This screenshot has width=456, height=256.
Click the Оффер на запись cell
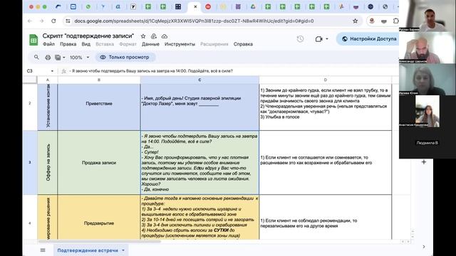[x=48, y=163]
